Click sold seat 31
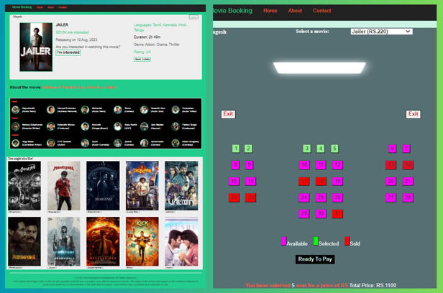This screenshot has width=443, height=293. click(337, 213)
